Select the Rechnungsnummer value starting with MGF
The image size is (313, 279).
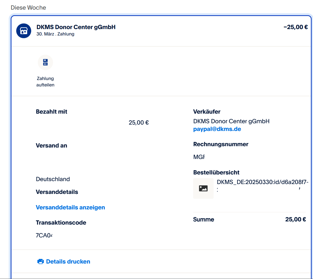coord(199,157)
